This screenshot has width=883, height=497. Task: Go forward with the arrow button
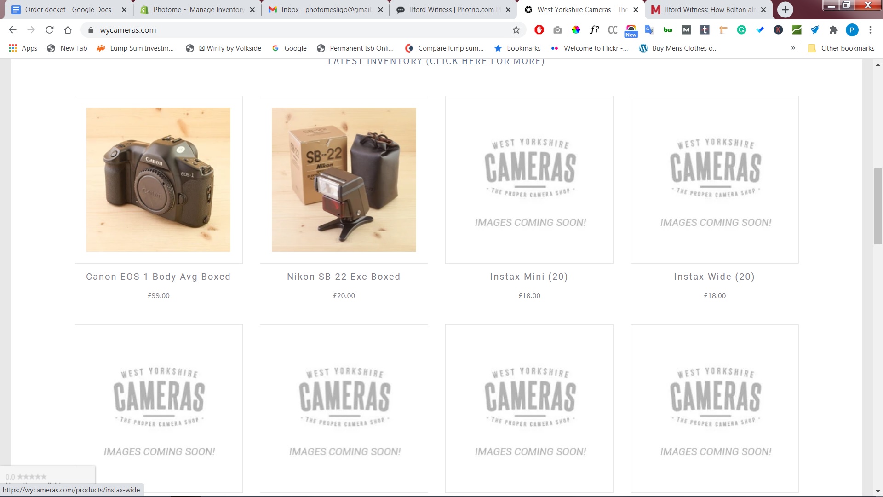click(x=31, y=30)
